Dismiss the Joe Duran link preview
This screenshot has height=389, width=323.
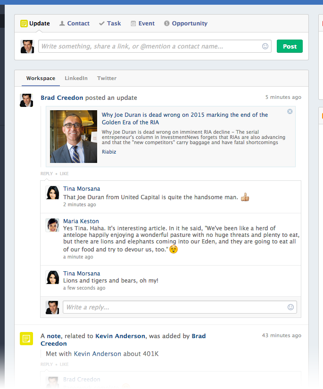click(x=290, y=112)
